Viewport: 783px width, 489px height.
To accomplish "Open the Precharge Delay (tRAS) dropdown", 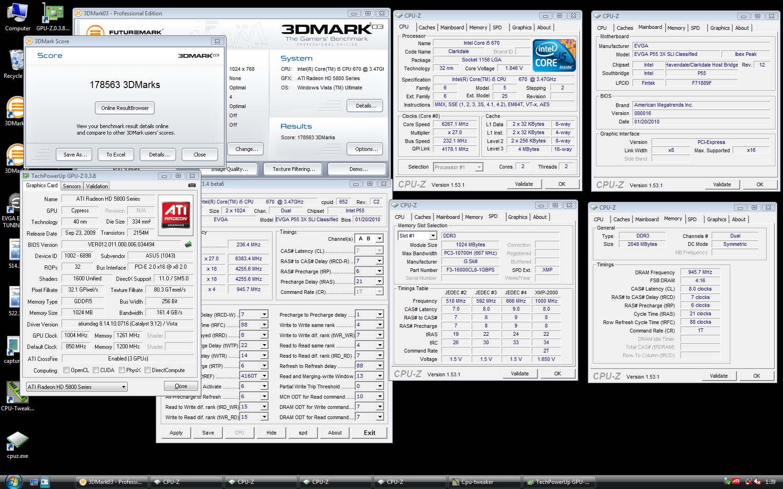I will 369,281.
